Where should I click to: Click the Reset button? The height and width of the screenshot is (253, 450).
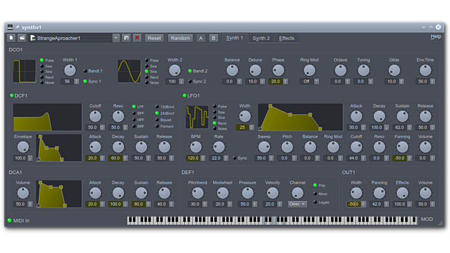pos(154,38)
